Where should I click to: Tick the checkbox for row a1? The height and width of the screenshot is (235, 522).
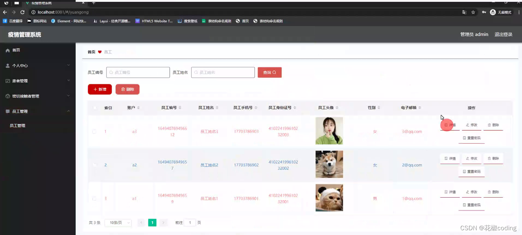(94, 198)
